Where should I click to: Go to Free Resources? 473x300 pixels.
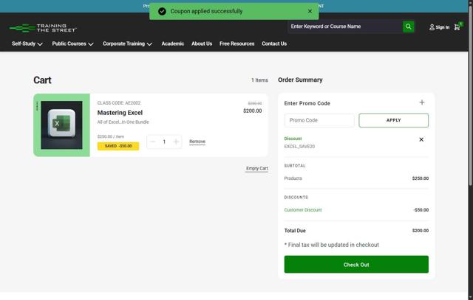(236, 43)
